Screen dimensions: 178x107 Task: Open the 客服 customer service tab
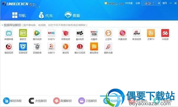click(72, 15)
